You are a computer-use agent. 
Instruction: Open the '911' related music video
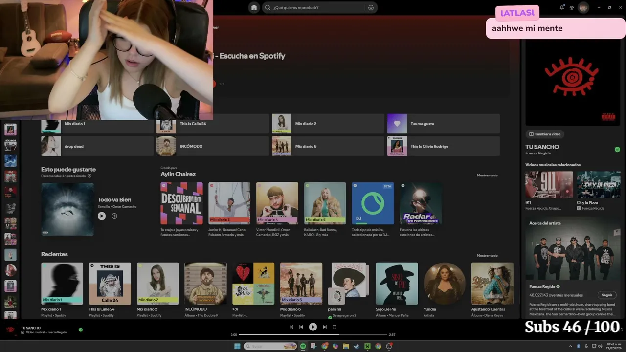[x=549, y=184]
